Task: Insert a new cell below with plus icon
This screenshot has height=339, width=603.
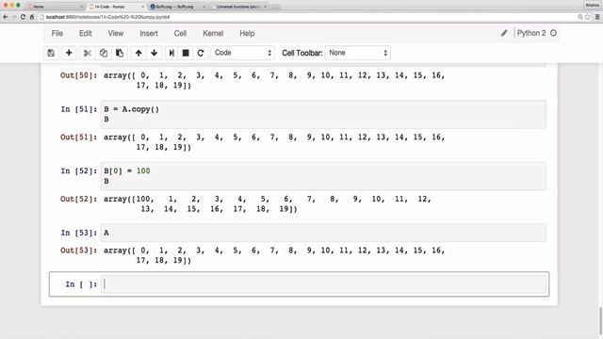Action: [69, 53]
